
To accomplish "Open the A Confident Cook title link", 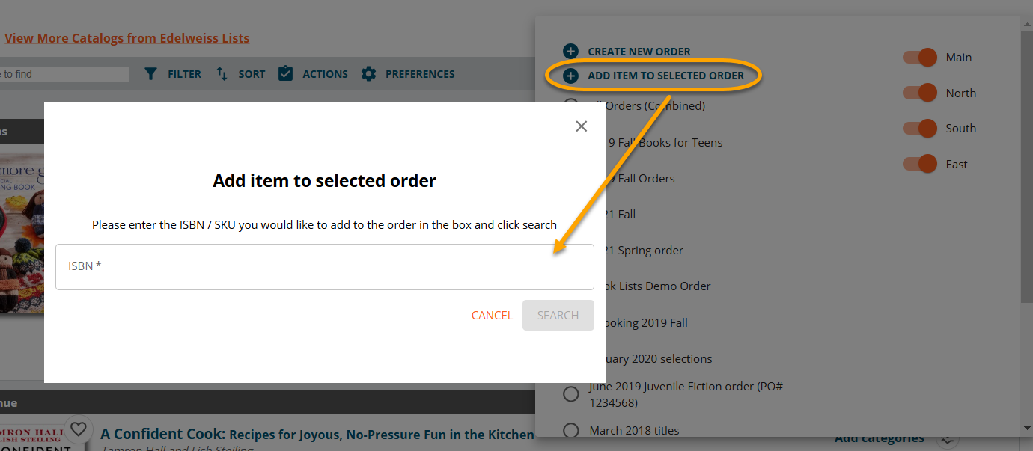I will click(317, 434).
